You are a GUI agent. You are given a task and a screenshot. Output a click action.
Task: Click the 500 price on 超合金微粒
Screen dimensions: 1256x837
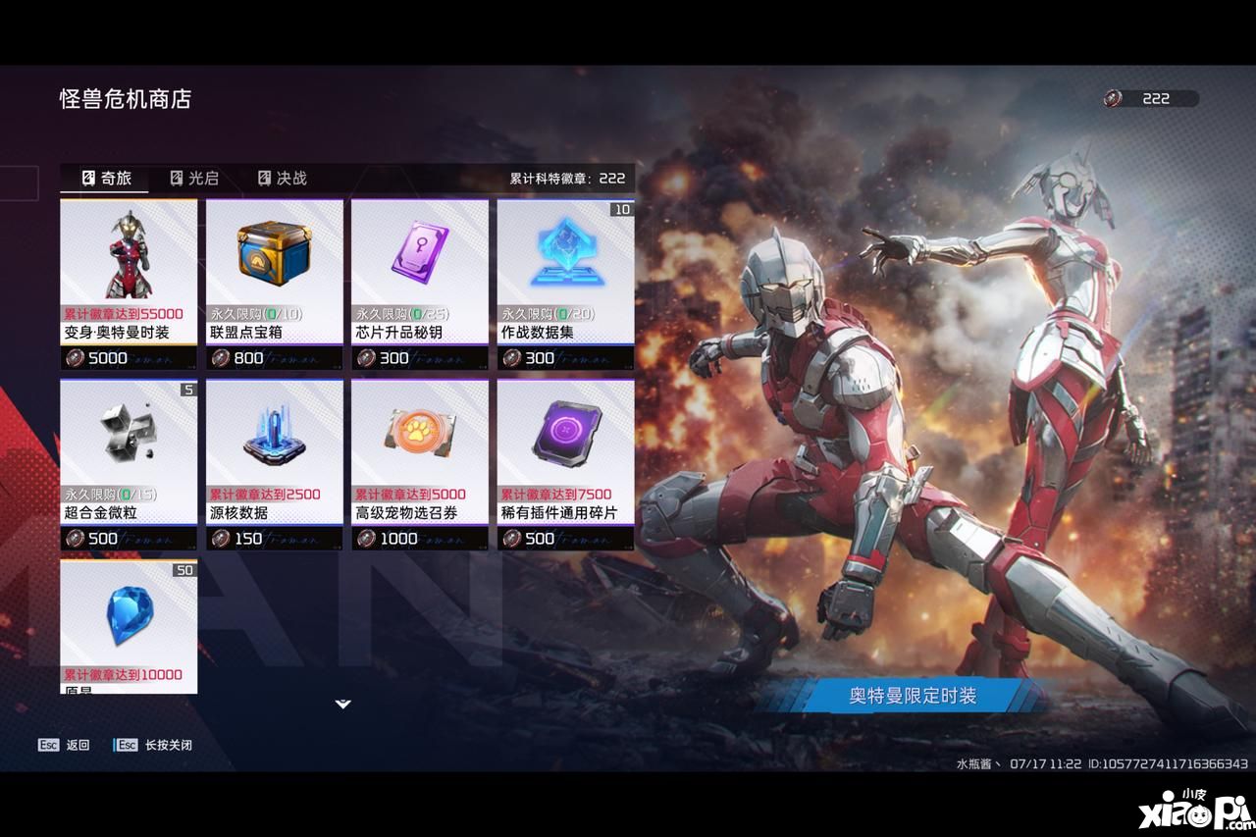click(103, 538)
